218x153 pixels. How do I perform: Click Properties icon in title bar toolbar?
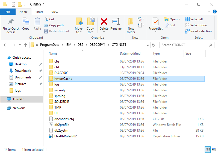click(x=14, y=4)
